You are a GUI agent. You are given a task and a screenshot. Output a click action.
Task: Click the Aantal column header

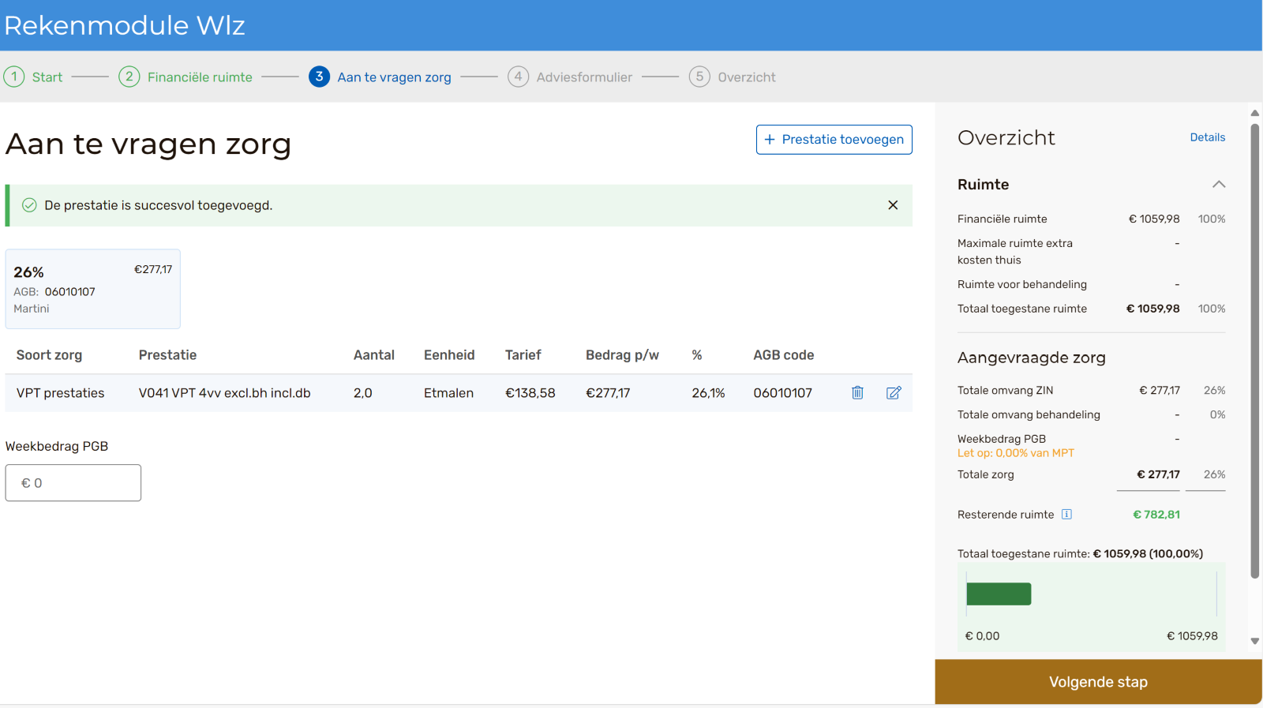pos(374,355)
